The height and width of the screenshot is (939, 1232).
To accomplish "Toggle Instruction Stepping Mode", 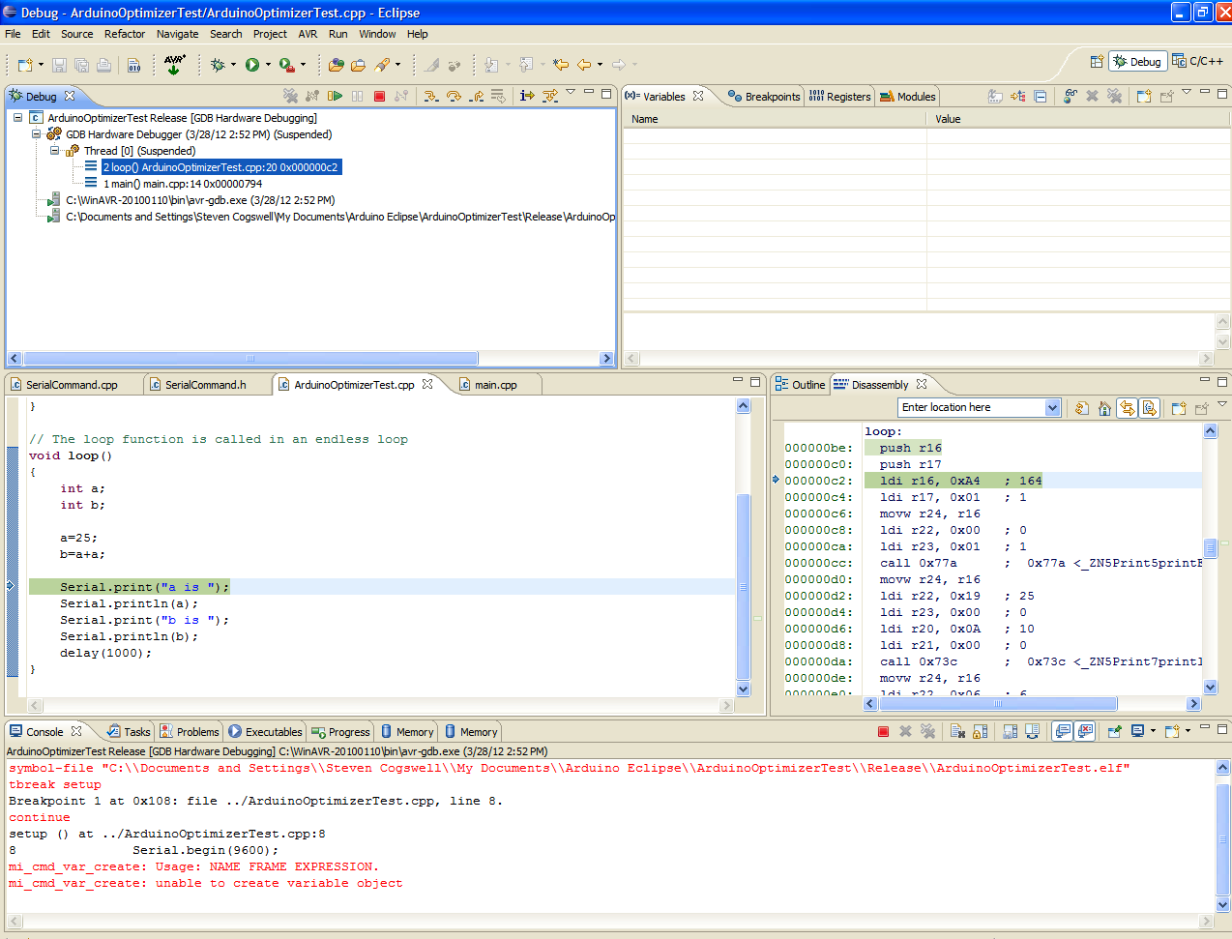I will (x=526, y=96).
